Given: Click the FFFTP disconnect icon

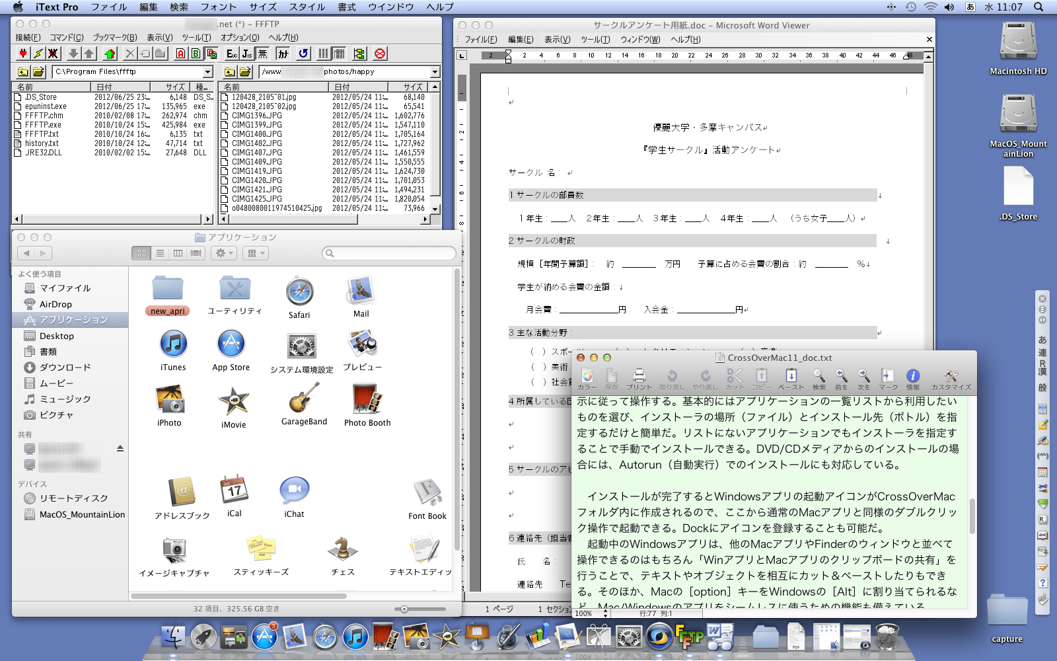Looking at the screenshot, I should point(54,54).
